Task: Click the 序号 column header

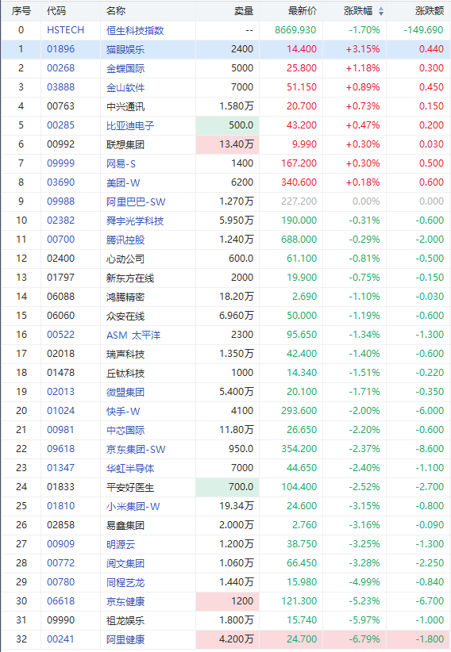Action: tap(21, 11)
